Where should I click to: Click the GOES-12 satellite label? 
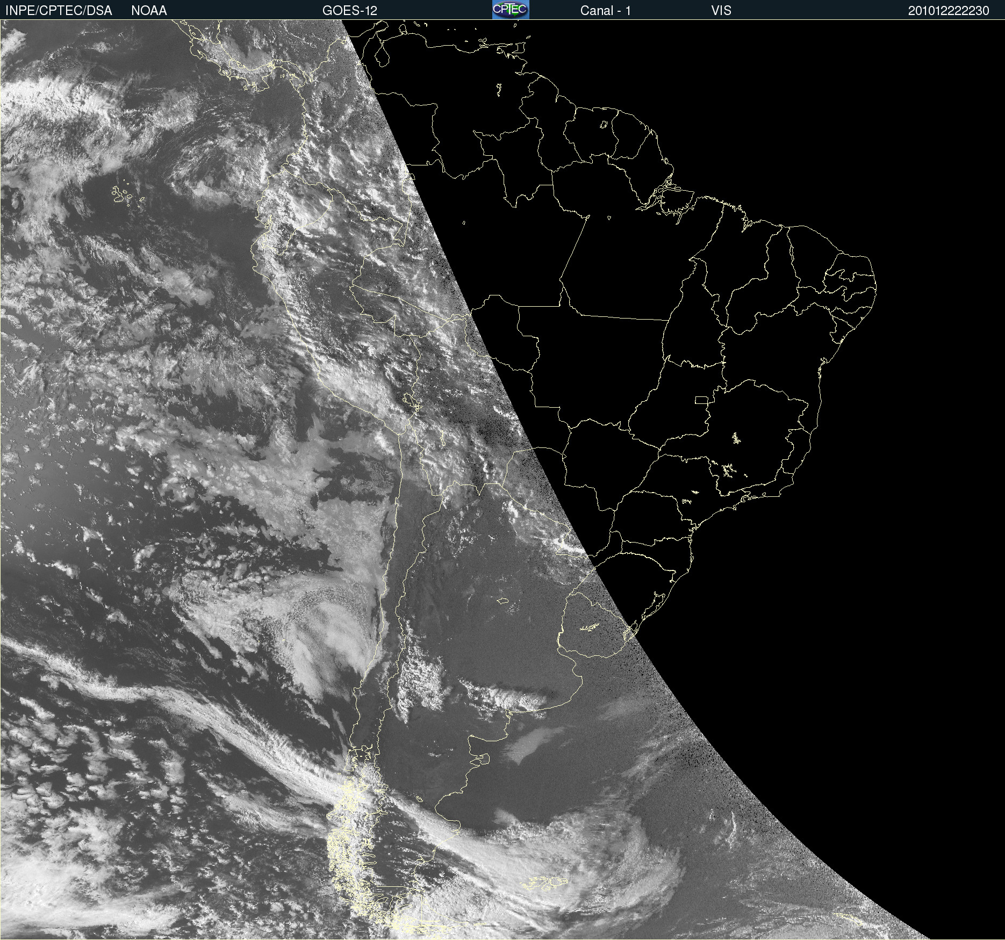click(350, 11)
